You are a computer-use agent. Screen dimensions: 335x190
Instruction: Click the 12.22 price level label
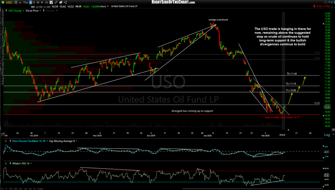pos(317,53)
